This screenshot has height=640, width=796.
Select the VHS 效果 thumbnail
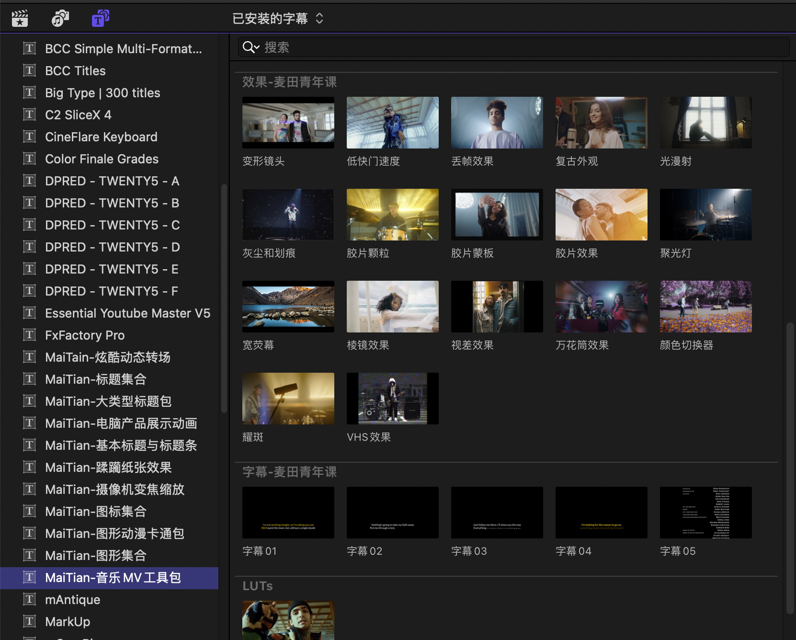point(393,399)
